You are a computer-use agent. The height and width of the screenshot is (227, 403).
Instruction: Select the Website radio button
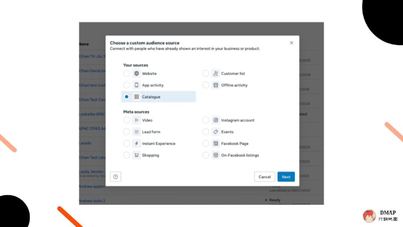126,73
